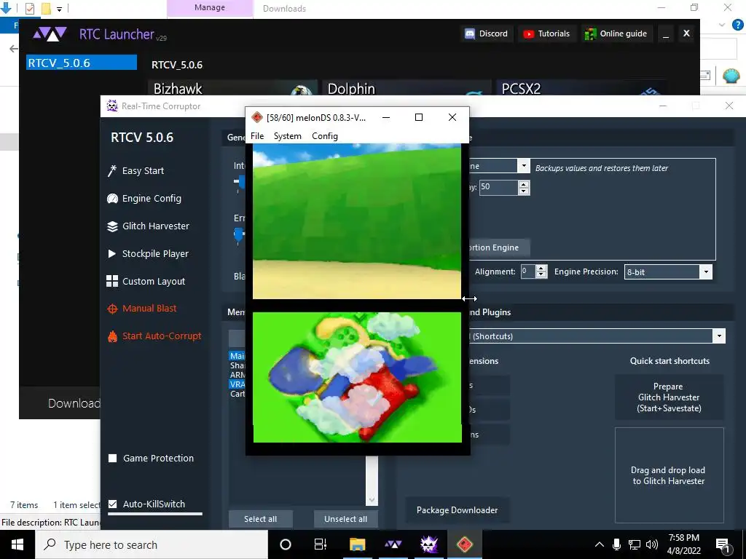This screenshot has width=746, height=559.
Task: Click the RTC Launcher logo icon
Action: 50,34
